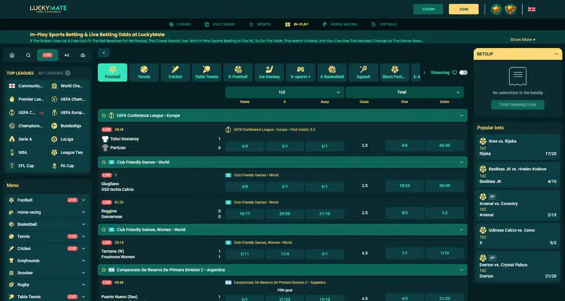Add Arsenal vs. Coventry popular bet
The height and width of the screenshot is (301, 565).
518,206
